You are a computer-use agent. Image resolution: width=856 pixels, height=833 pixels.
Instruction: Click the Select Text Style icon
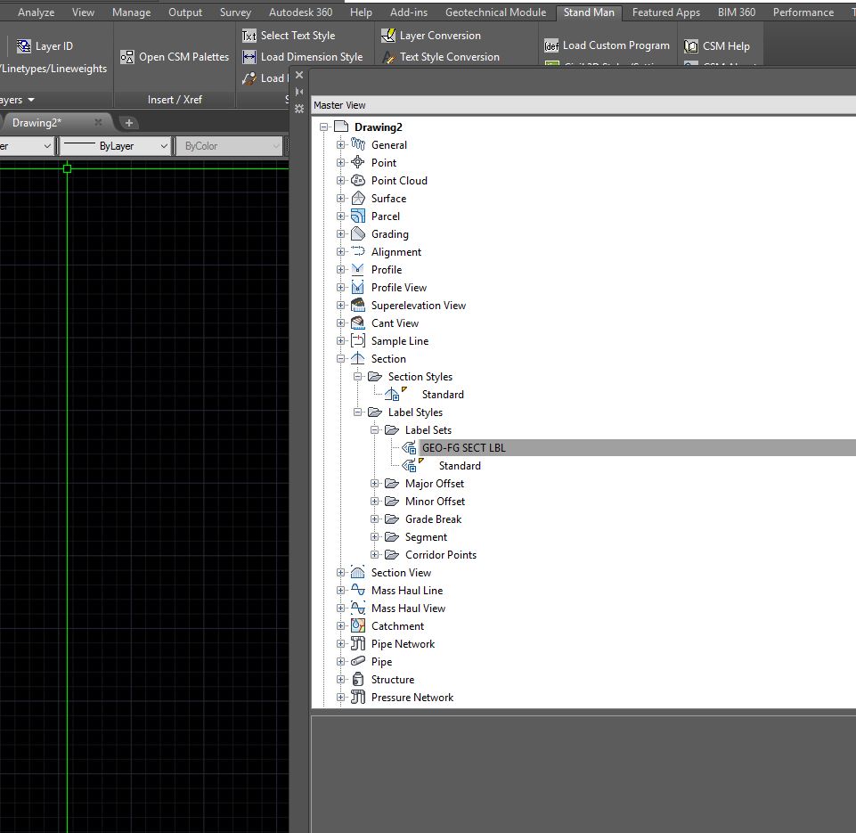249,36
